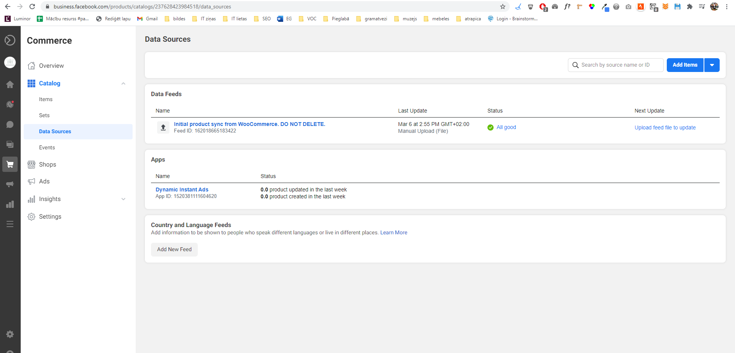The width and height of the screenshot is (735, 353).
Task: Select Data Sources in the sidebar
Action: pos(78,132)
